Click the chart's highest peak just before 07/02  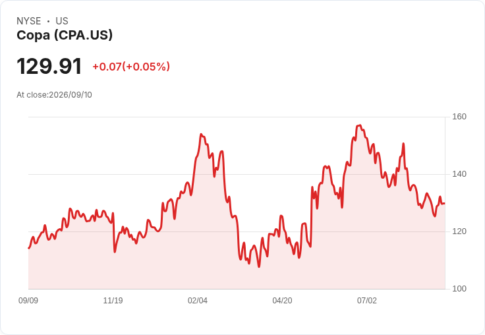coord(358,126)
